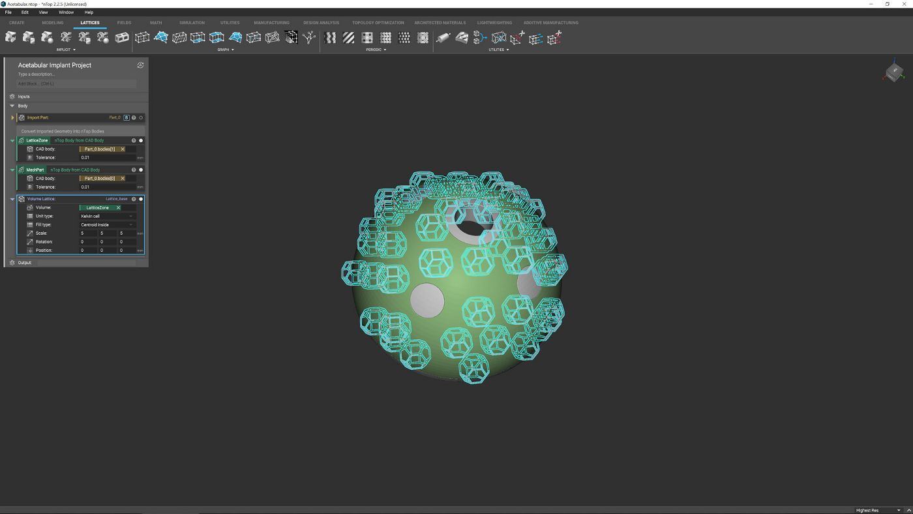Click the first Implicit lattice body icon
This screenshot has height=514, width=913.
point(10,38)
